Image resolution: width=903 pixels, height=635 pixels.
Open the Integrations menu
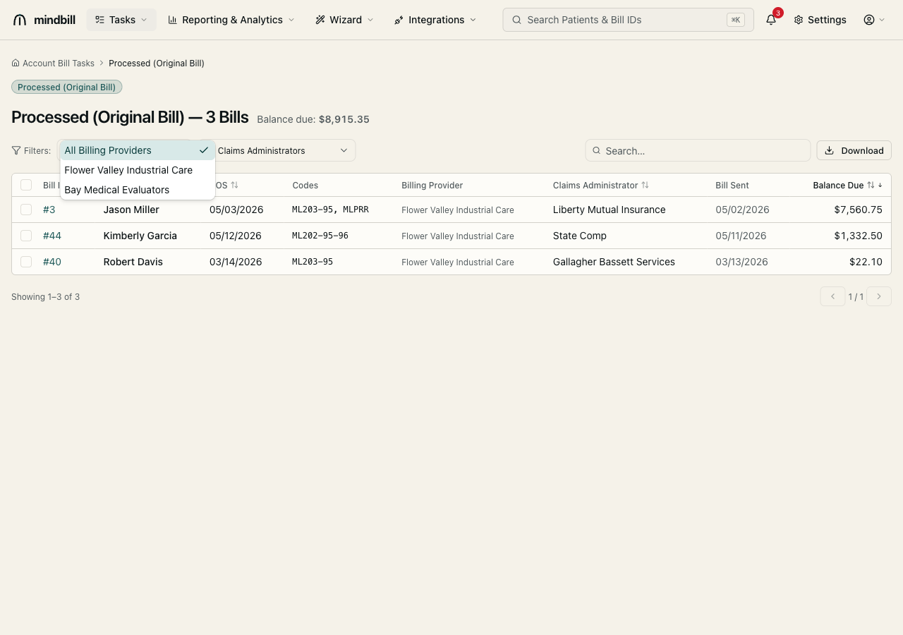[435, 20]
